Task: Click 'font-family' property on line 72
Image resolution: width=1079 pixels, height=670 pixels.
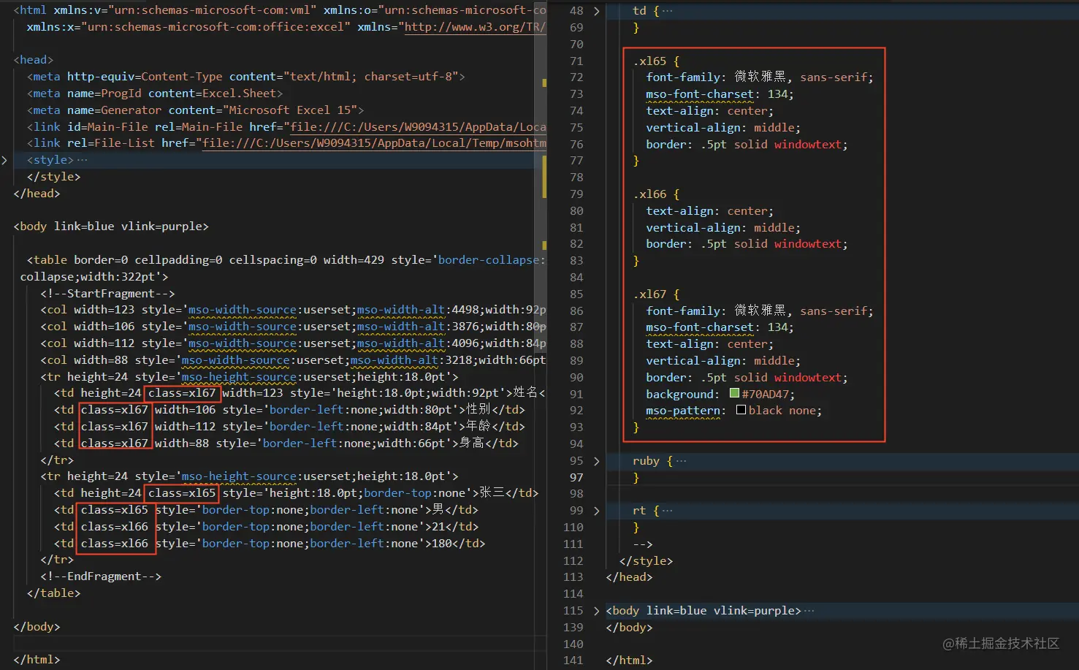Action: [x=683, y=77]
